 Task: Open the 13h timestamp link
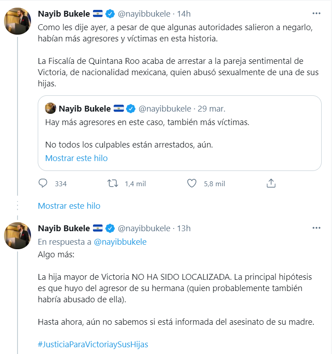184,228
